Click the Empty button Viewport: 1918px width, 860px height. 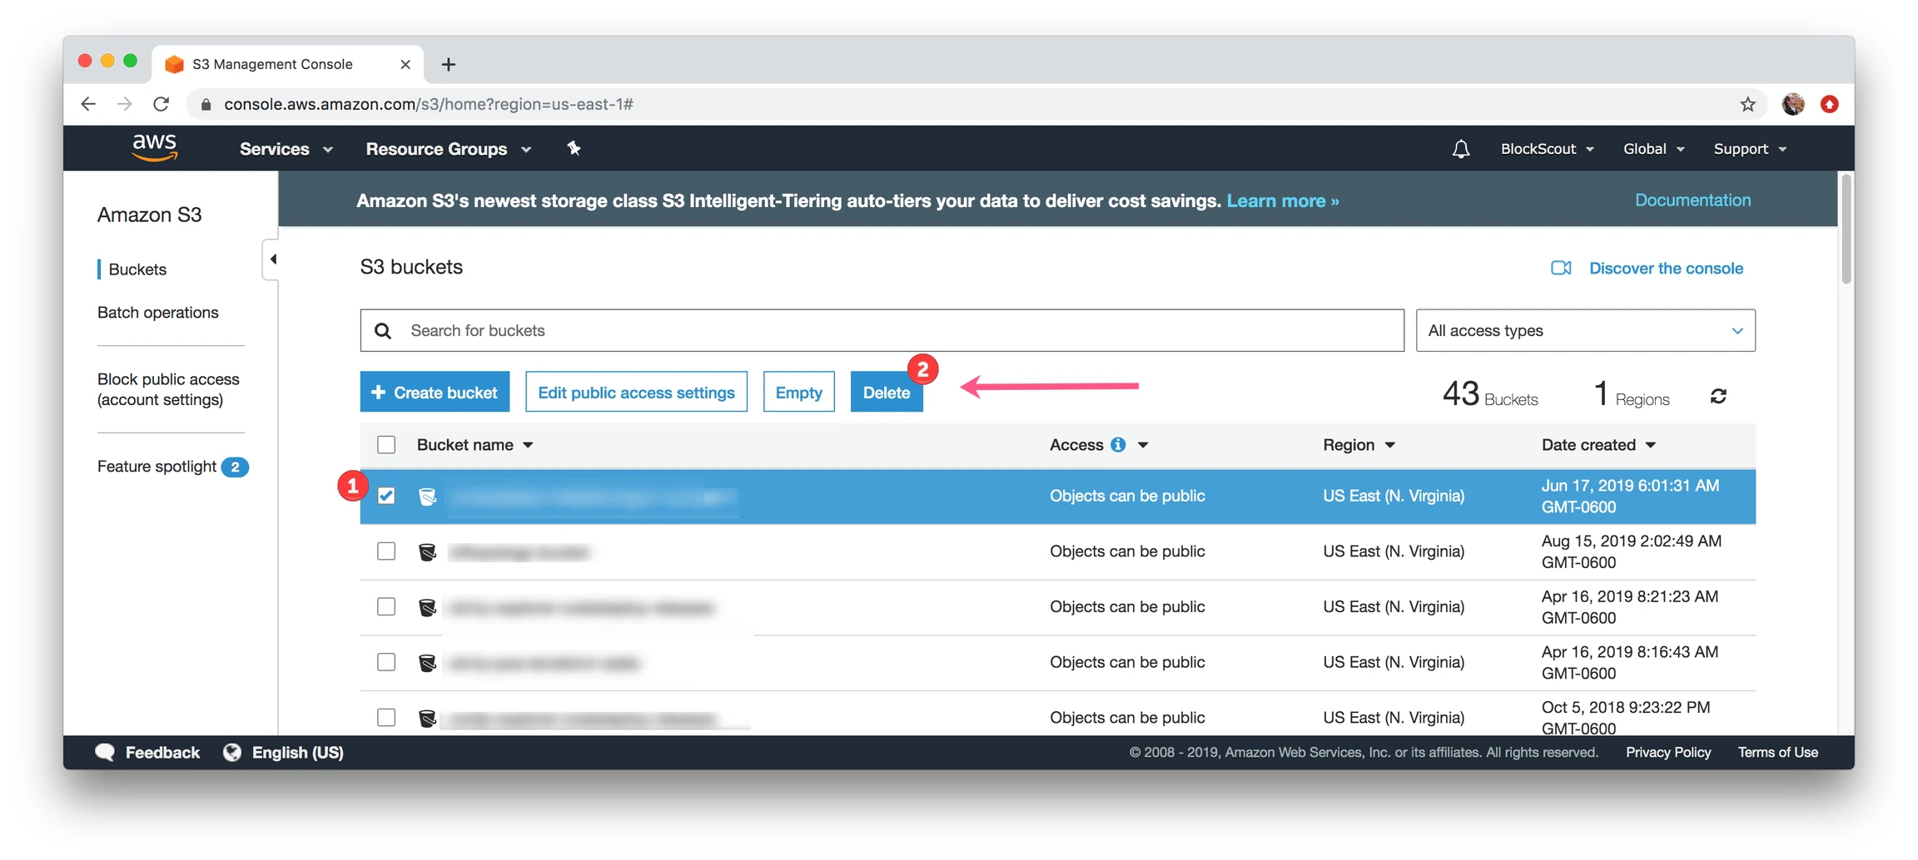(798, 392)
